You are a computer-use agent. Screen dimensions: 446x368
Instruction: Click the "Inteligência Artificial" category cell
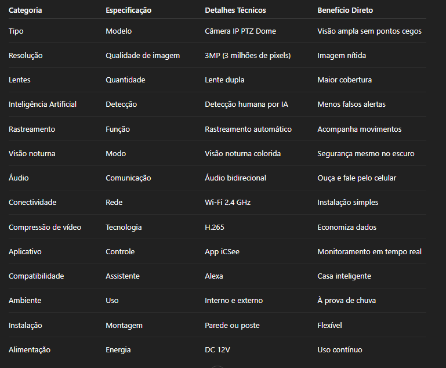[42, 104]
